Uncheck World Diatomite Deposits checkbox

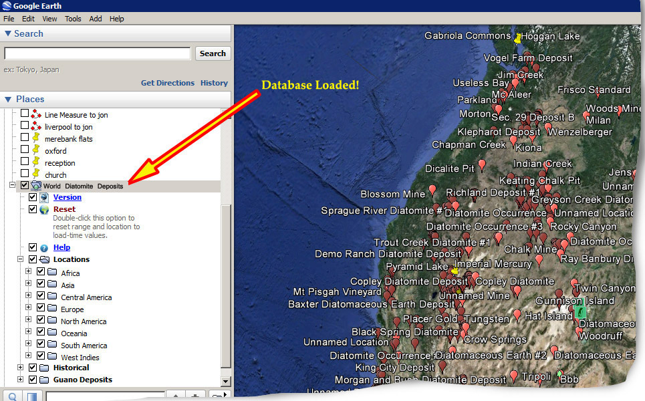tap(25, 185)
